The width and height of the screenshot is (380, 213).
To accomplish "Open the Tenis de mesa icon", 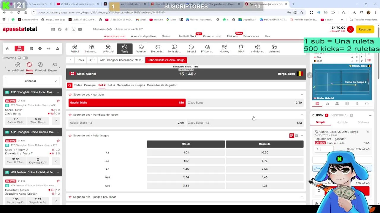I will pos(174,49).
